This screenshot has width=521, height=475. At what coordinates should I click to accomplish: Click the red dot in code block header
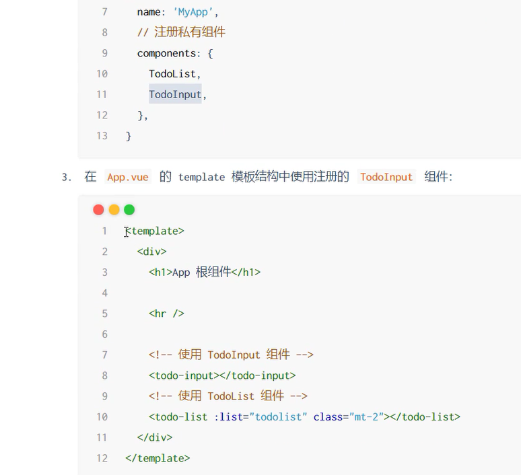tap(98, 210)
